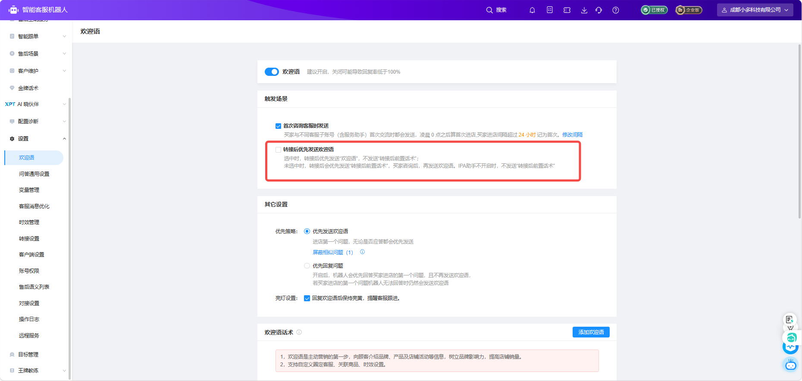Open the green assistant face floating widget

click(x=792, y=338)
